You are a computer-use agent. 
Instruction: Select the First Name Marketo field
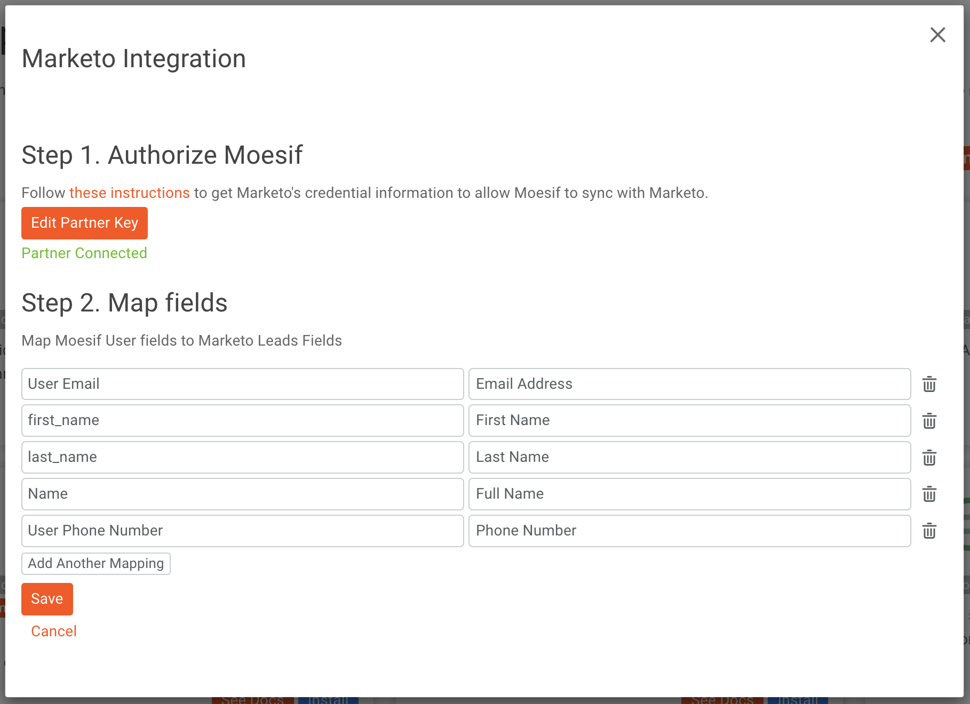689,421
